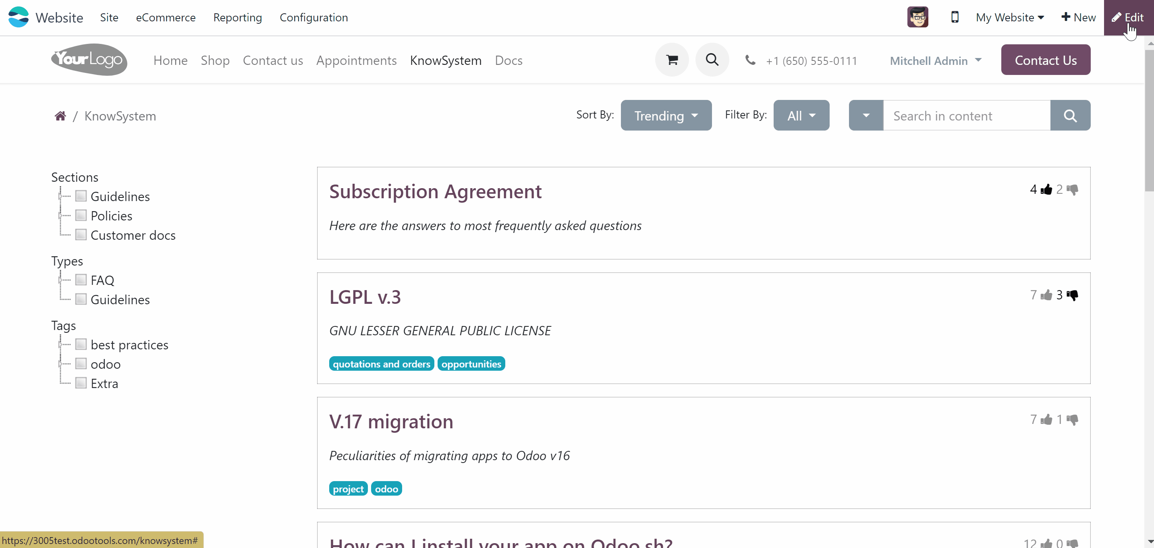Like the V.17 migration article
Viewport: 1154px width, 548px height.
1046,419
